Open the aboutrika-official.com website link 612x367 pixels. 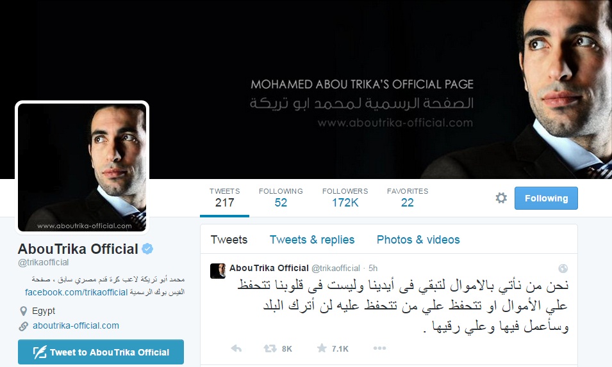tap(76, 325)
